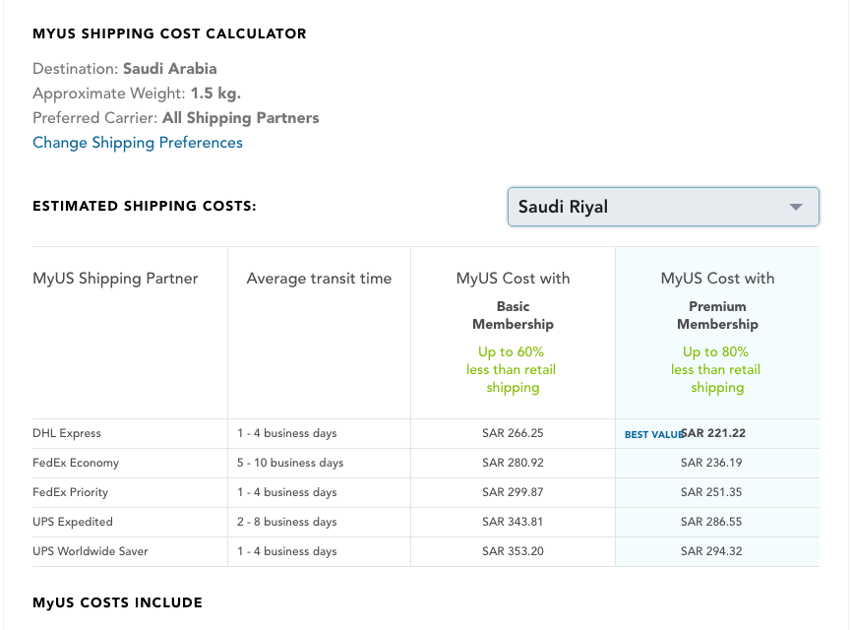Select the FedEx Economy row label
This screenshot has height=630, width=851.
tap(74, 463)
